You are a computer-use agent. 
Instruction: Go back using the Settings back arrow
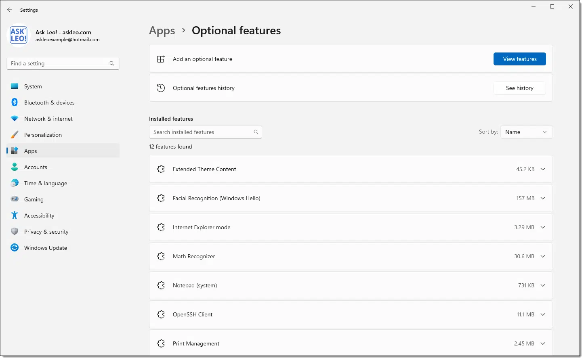[10, 10]
